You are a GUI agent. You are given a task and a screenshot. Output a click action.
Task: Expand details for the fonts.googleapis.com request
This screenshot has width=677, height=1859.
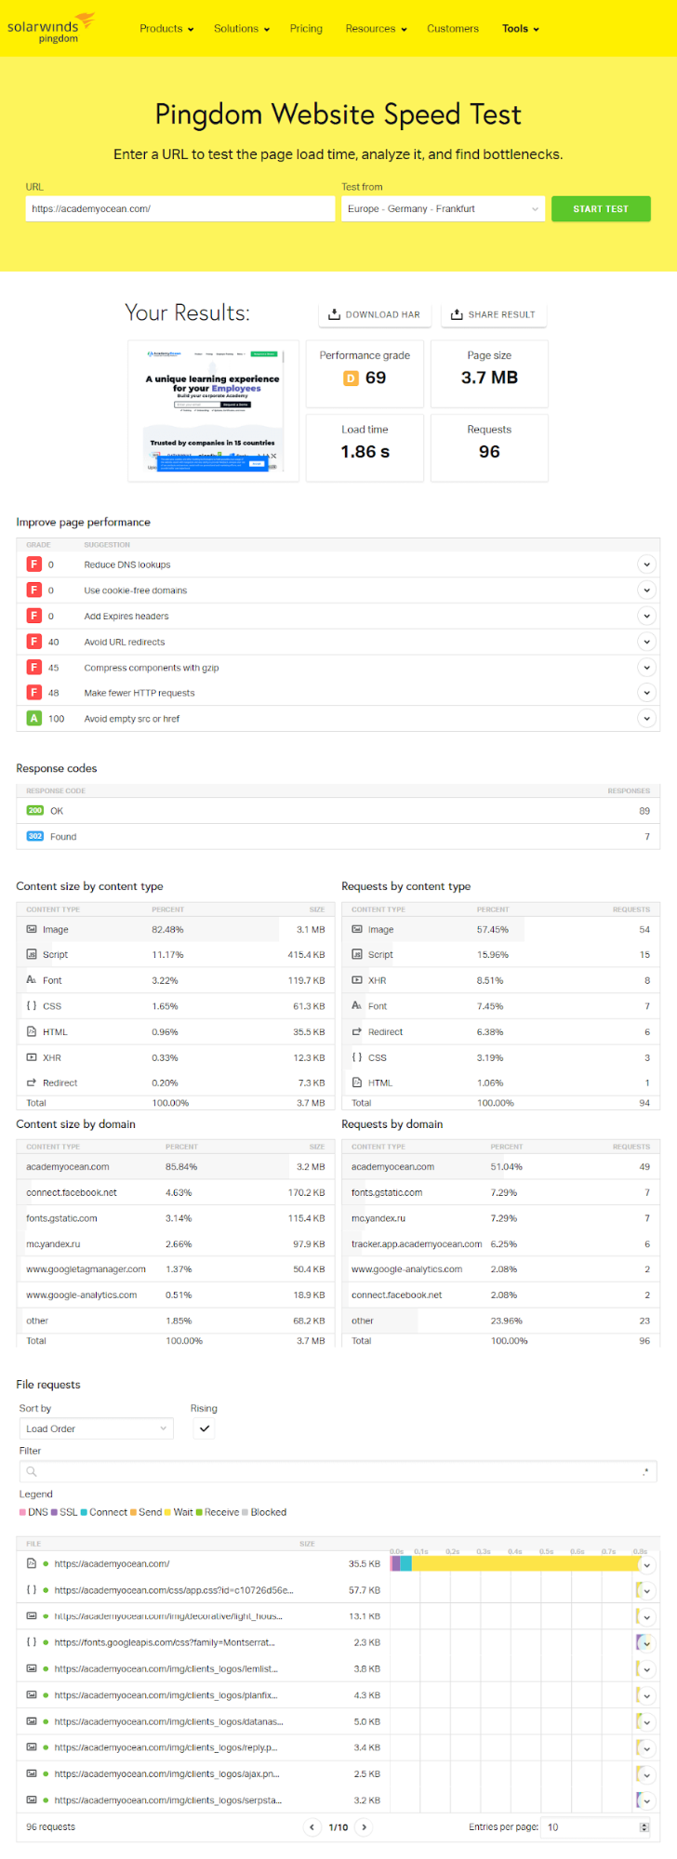(x=646, y=1643)
